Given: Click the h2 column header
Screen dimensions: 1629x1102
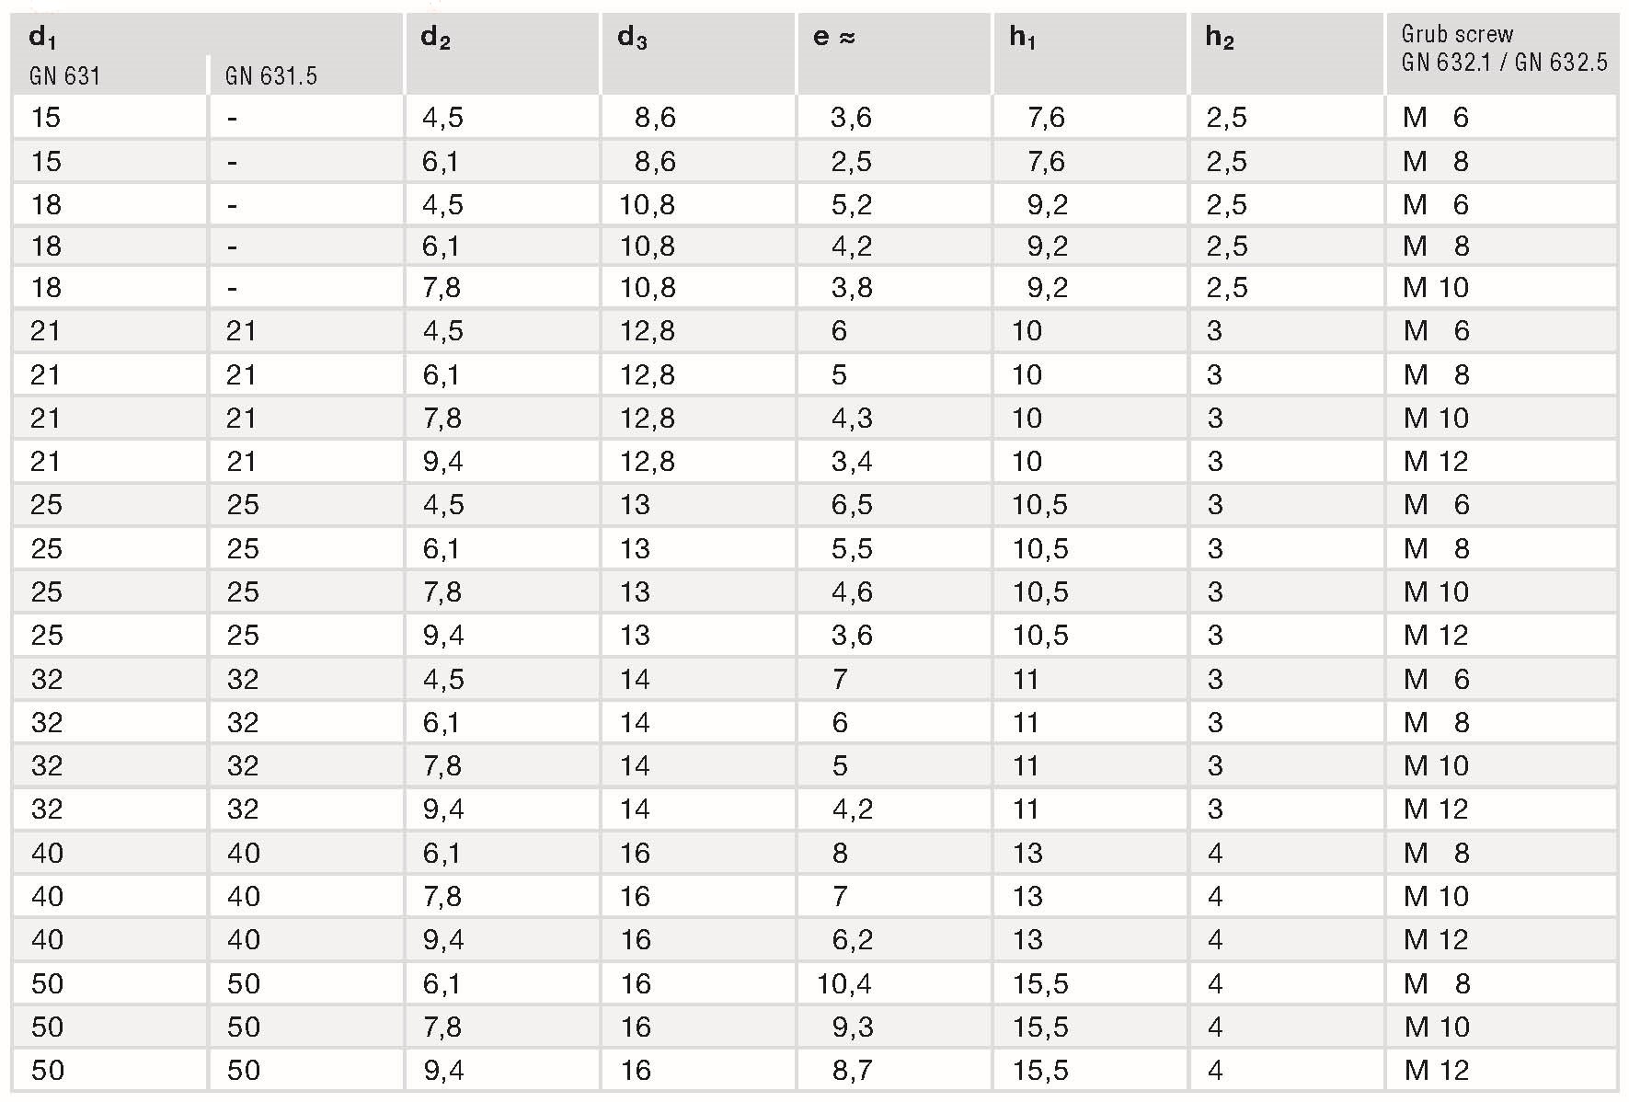Looking at the screenshot, I should [x=1219, y=38].
